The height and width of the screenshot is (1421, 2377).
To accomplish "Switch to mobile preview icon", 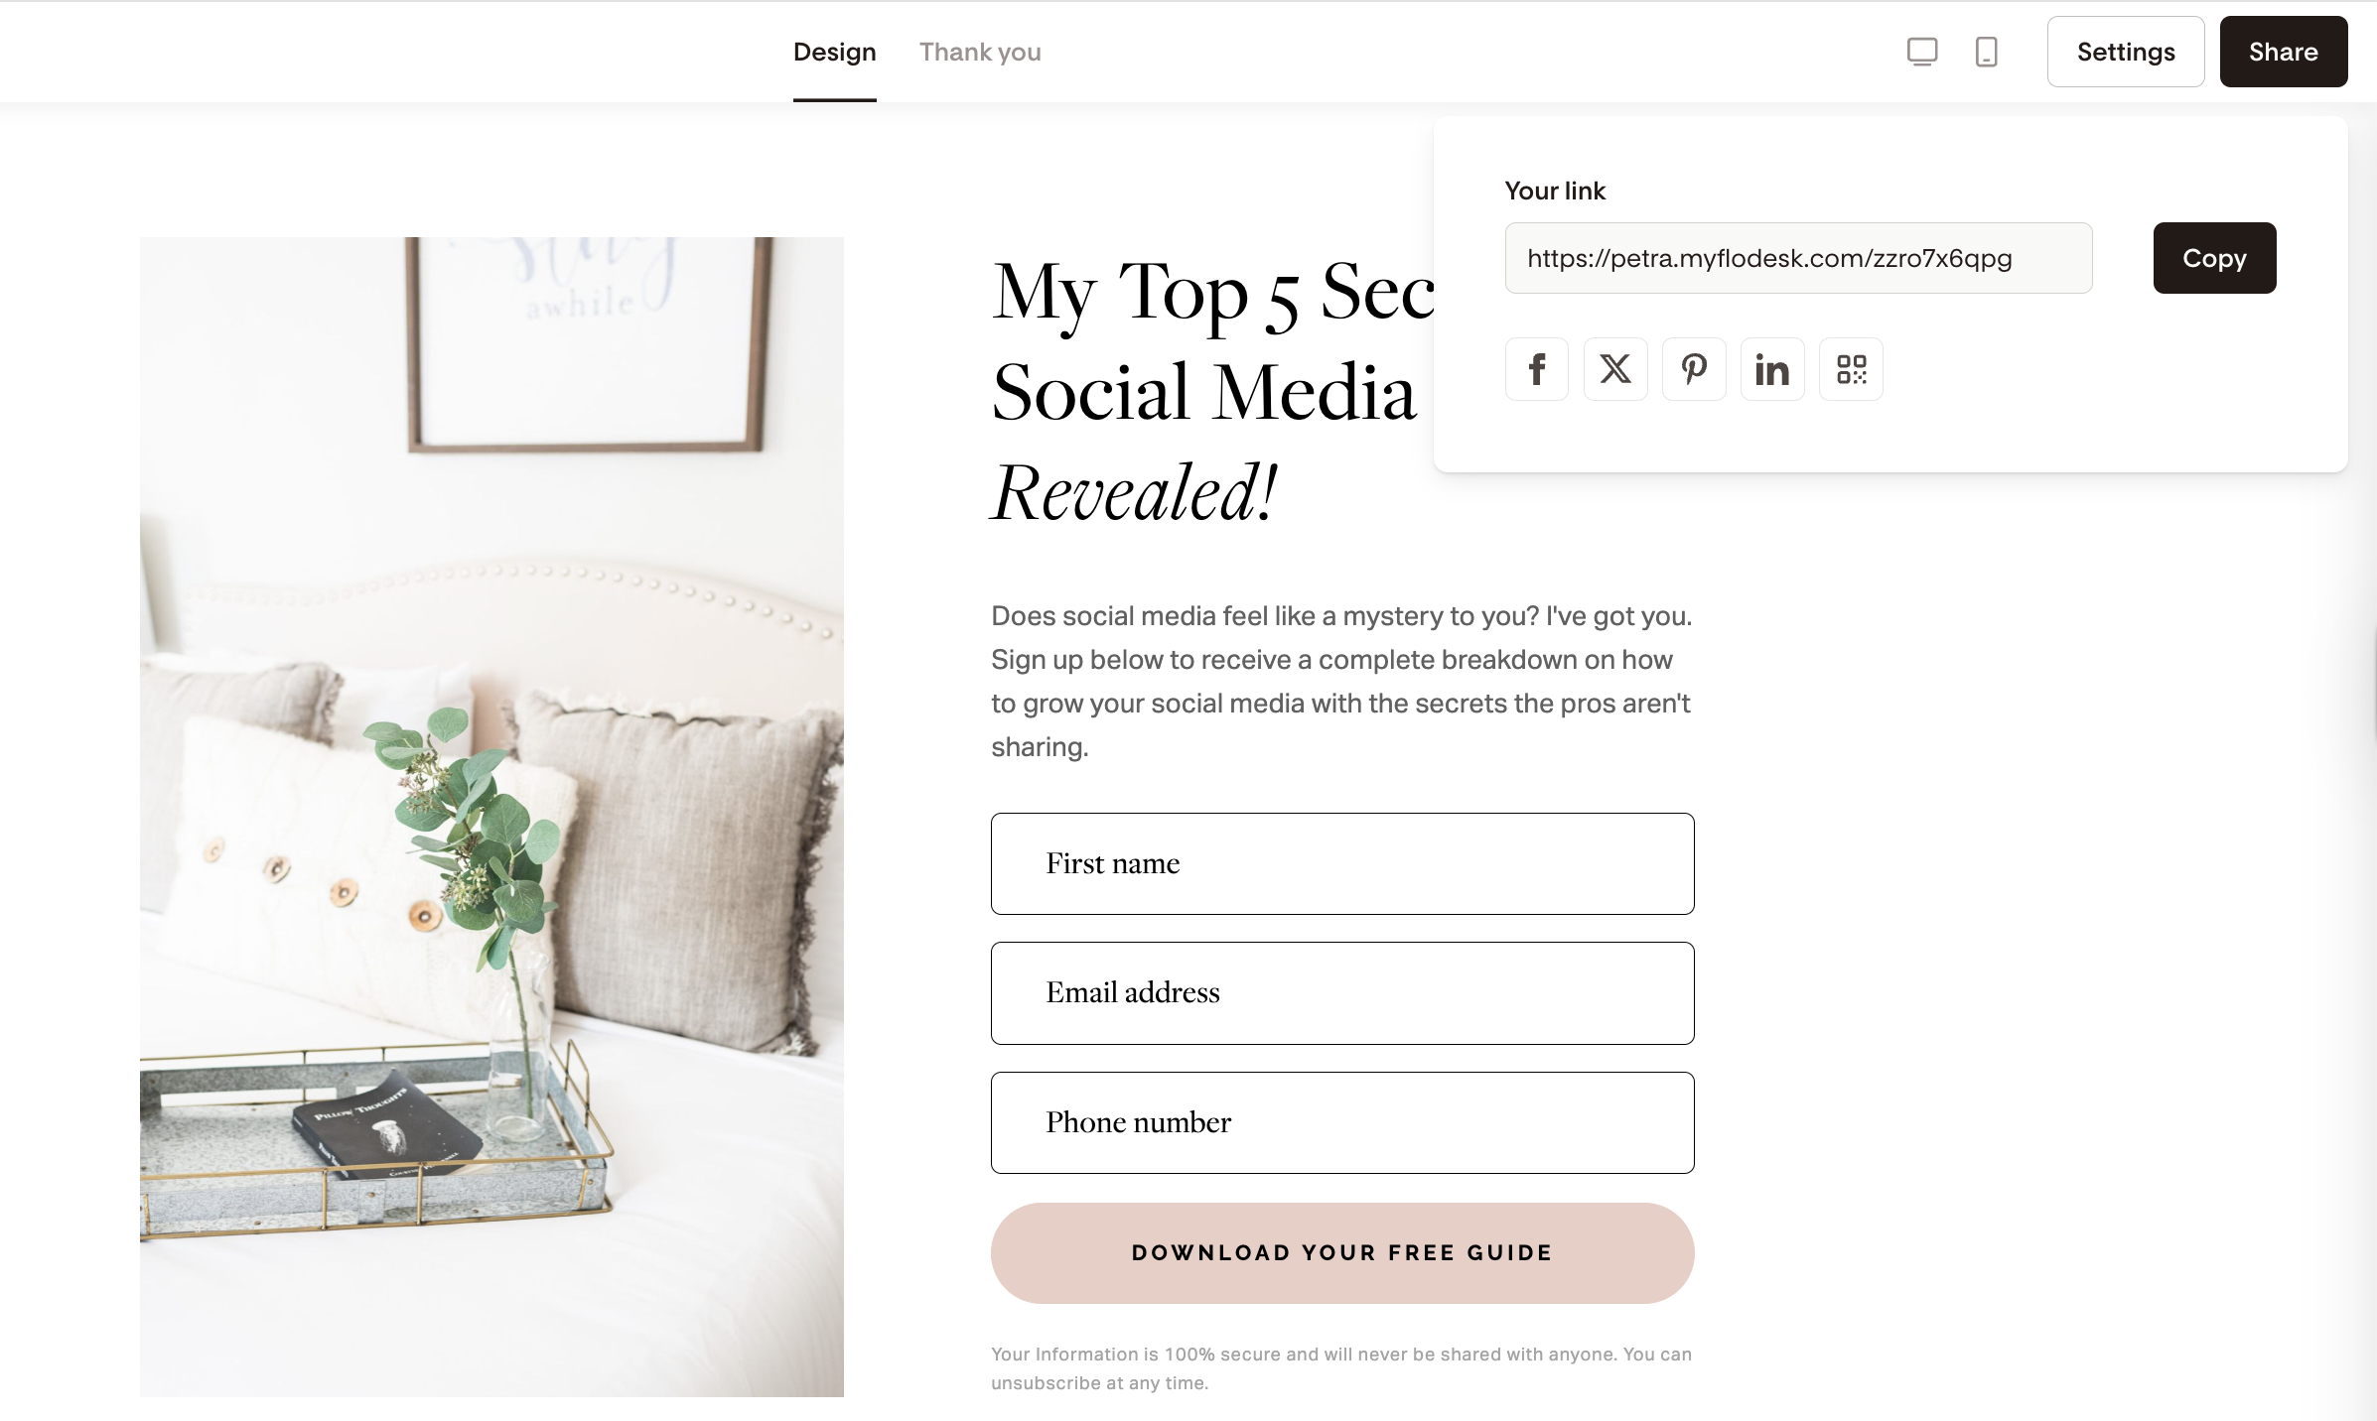I will tap(1986, 52).
